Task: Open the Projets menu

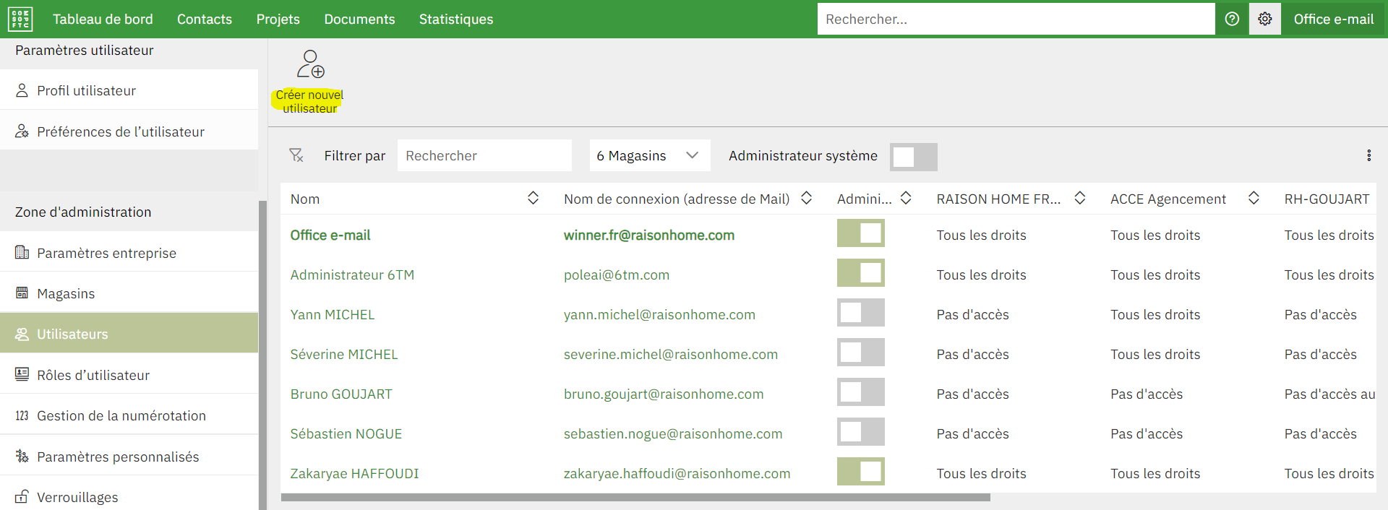Action: (x=278, y=20)
